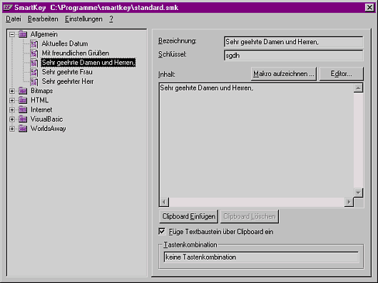Screen dimensions: 378x283
Task: Close the SmartKey window
Action: click(369, 7)
